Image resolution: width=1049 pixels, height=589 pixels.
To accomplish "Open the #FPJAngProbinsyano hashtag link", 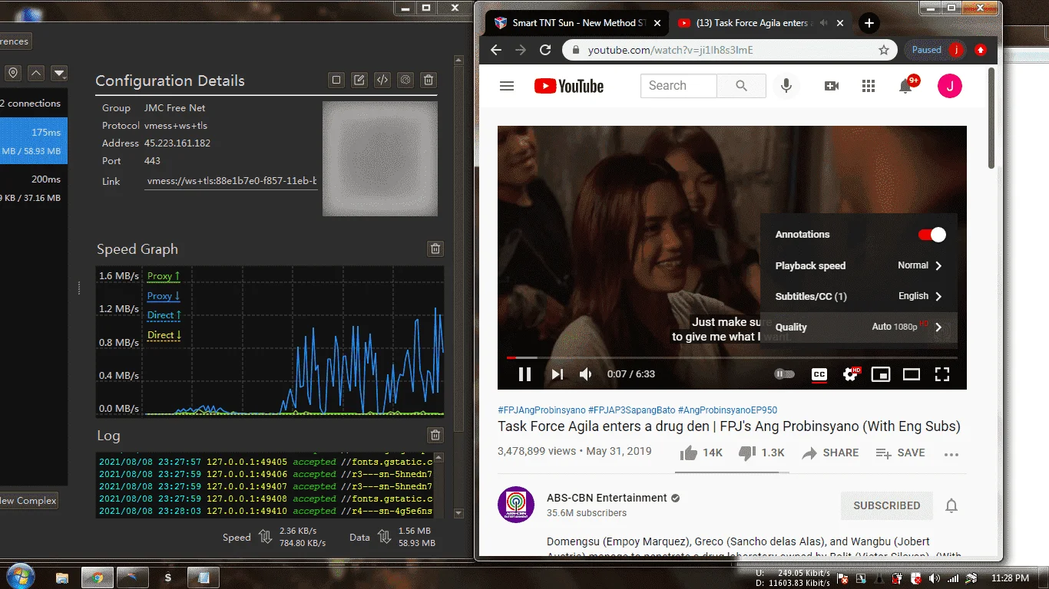I will coord(541,410).
